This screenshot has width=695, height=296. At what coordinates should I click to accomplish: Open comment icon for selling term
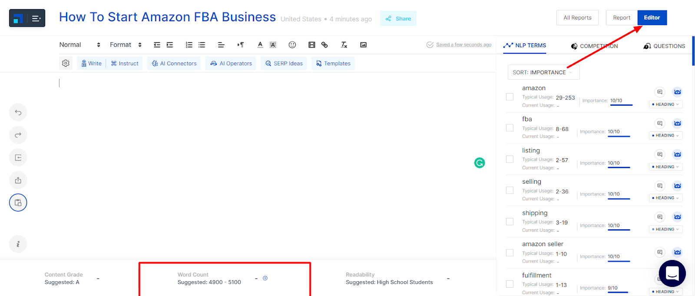(x=660, y=186)
